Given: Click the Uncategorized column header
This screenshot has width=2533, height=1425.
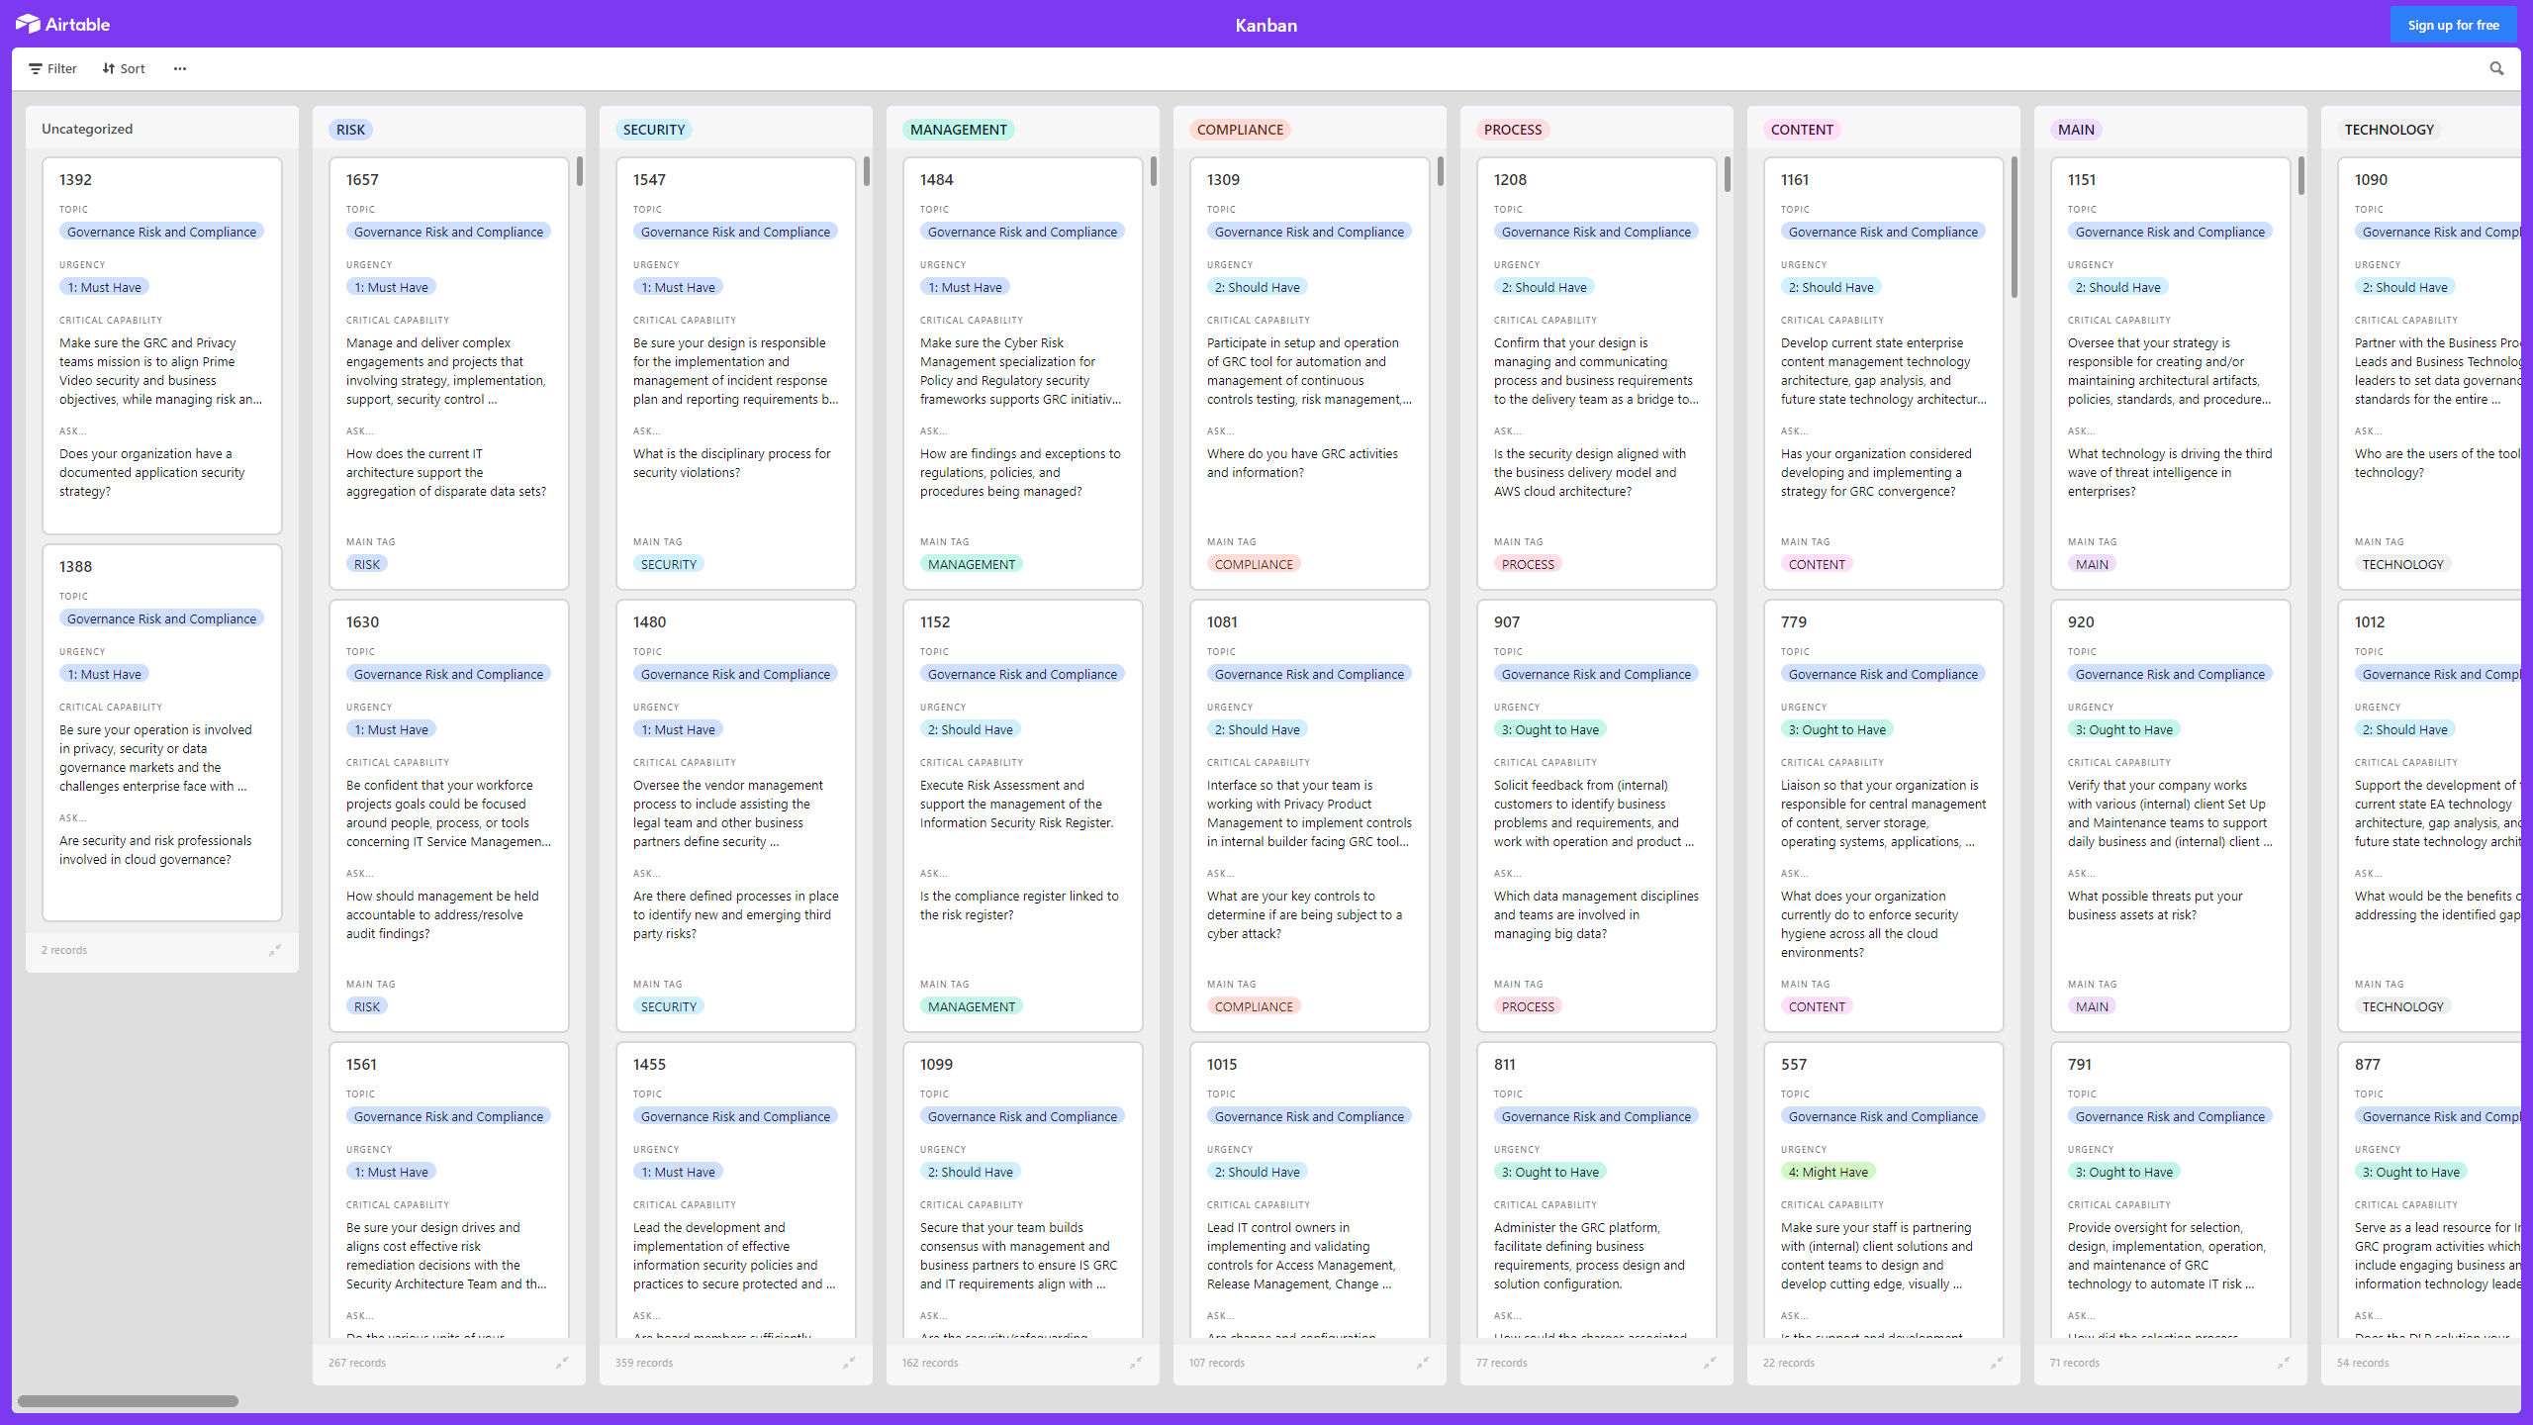Looking at the screenshot, I should pos(87,127).
